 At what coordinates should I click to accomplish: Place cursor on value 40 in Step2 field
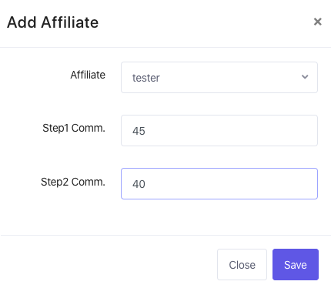pos(139,184)
